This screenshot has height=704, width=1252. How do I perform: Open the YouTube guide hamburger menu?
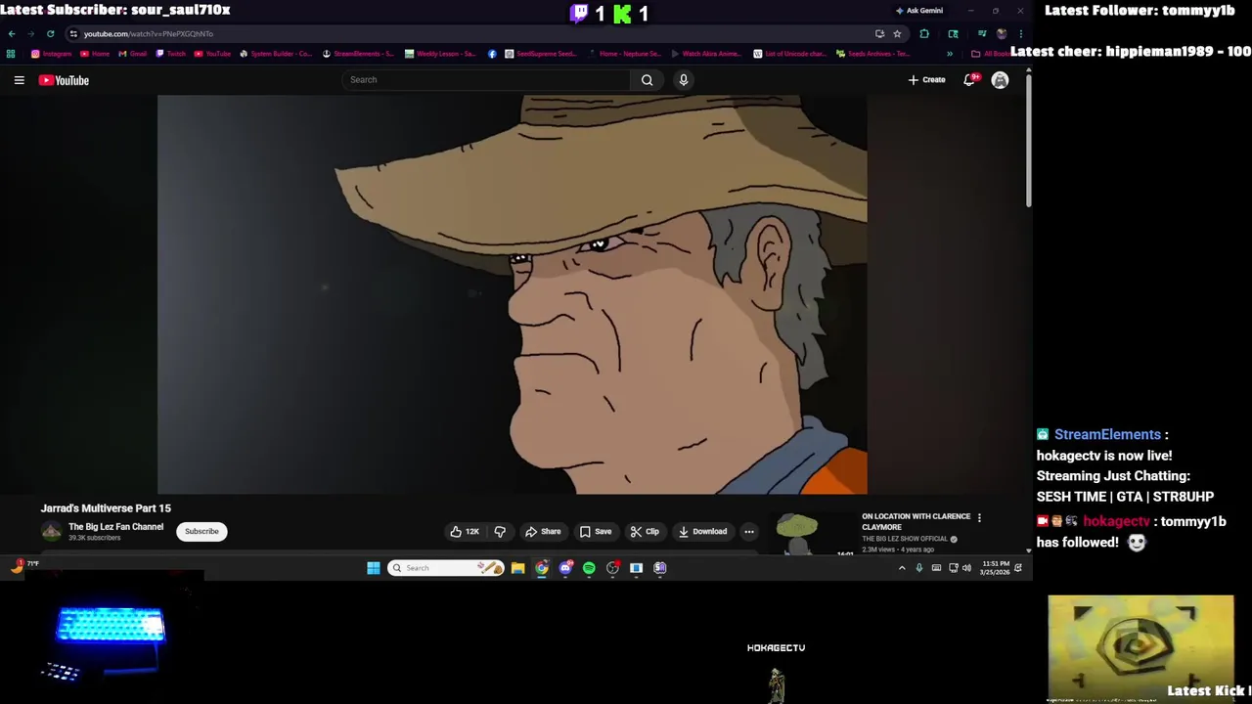[x=19, y=80]
